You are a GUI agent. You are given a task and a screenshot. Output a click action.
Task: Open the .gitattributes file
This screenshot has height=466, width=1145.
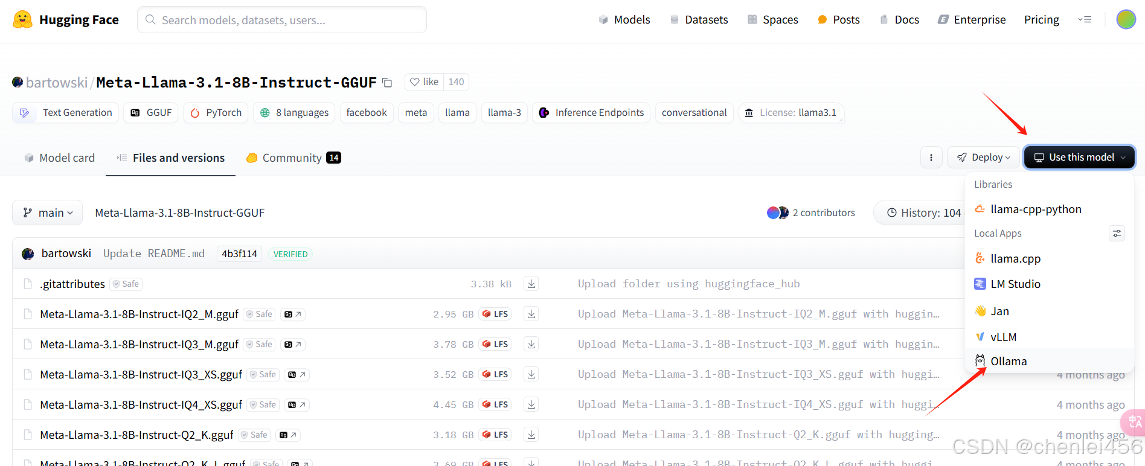pyautogui.click(x=72, y=284)
